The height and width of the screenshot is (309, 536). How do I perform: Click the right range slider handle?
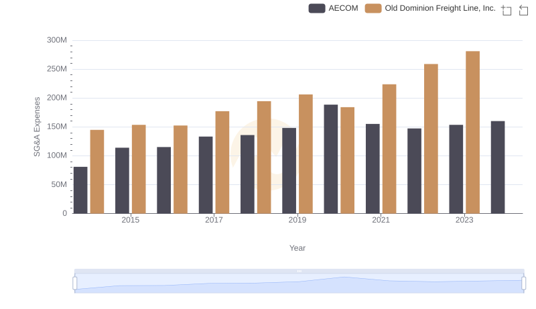click(x=523, y=284)
